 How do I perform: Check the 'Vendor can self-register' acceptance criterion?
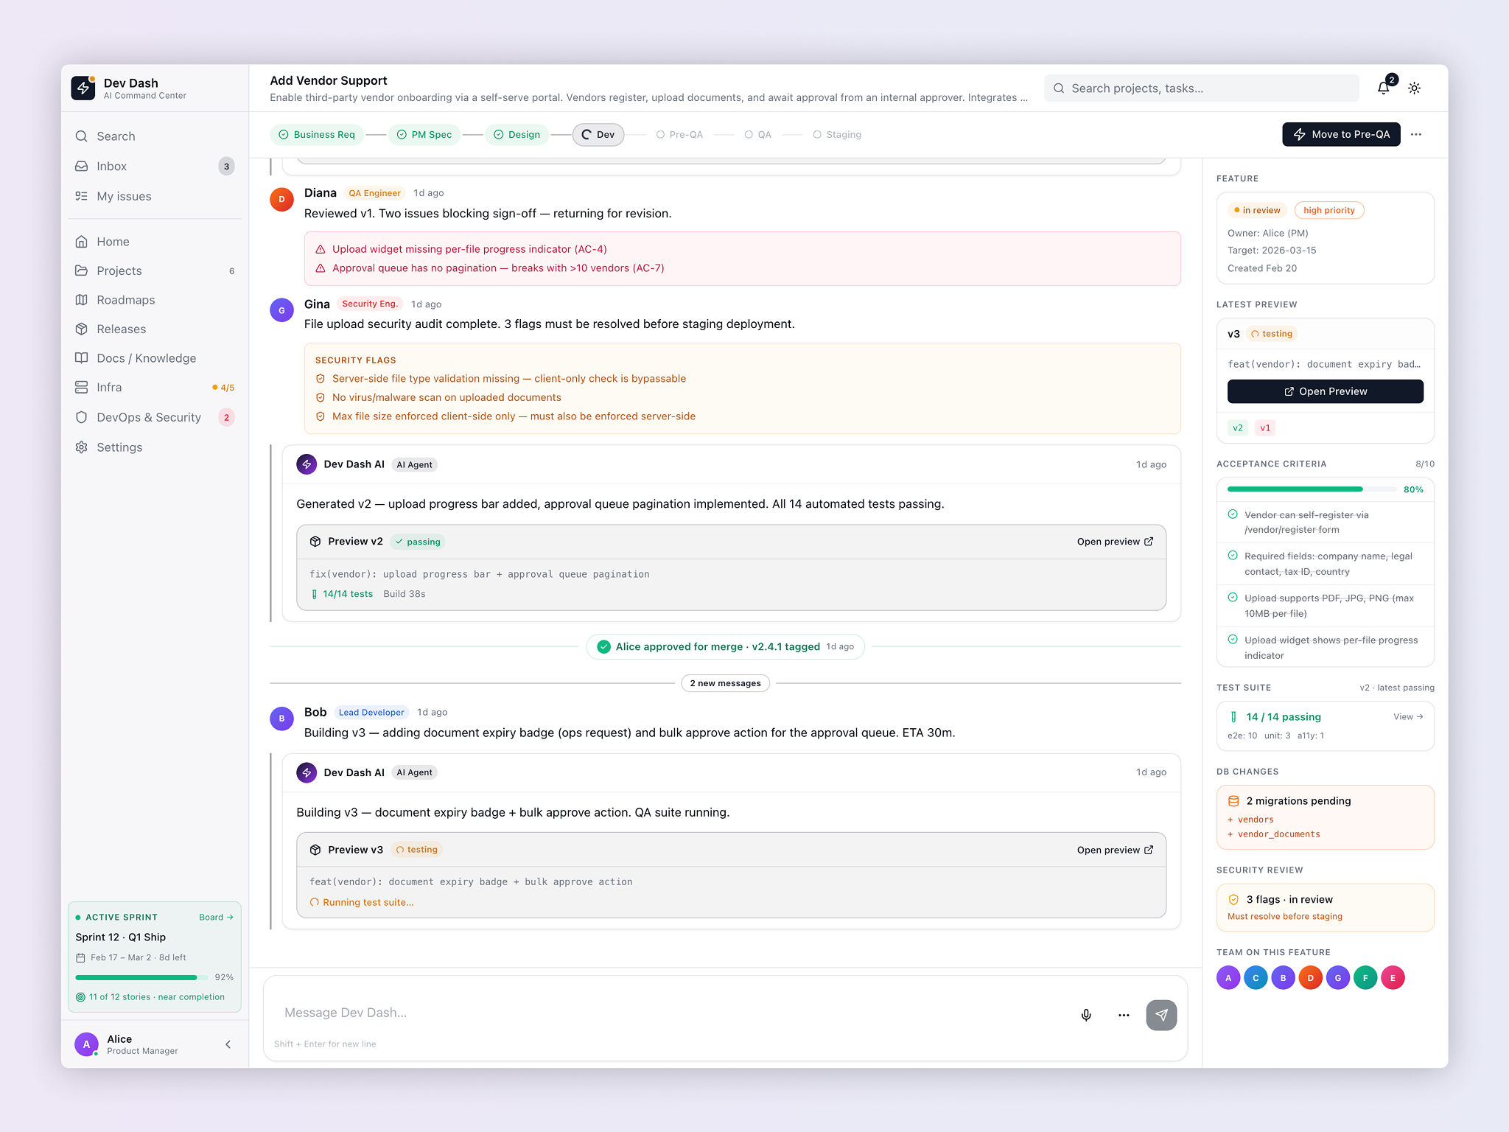pos(1233,514)
